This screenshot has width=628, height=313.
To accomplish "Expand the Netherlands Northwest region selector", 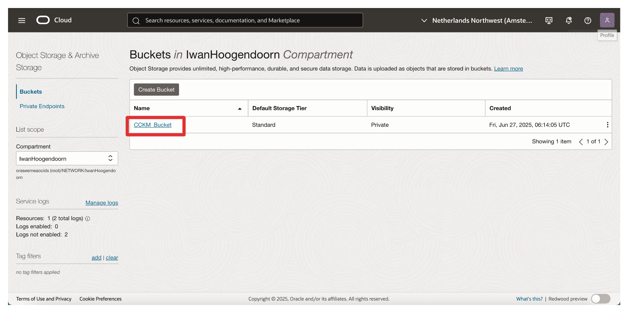I will click(x=477, y=20).
